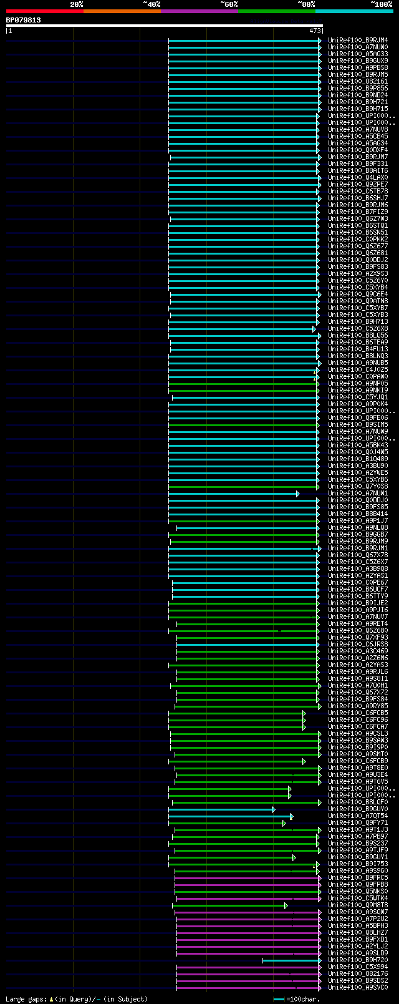Click the label UniRef100_A2YWE5

coord(358,473)
